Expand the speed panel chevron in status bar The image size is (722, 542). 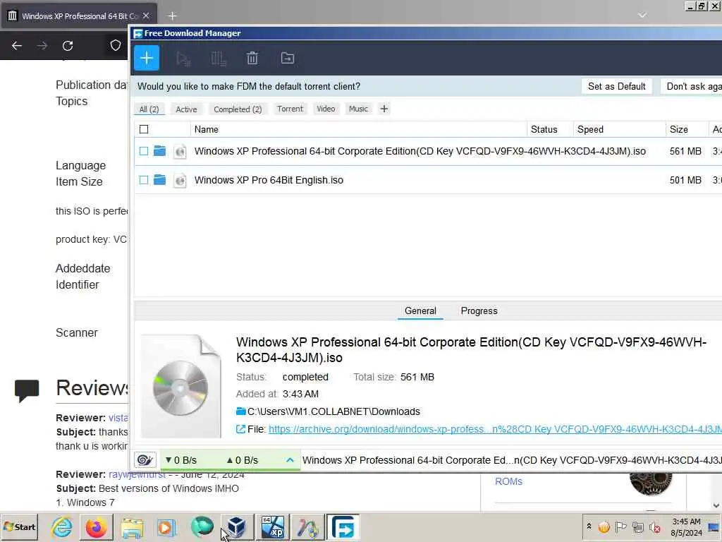pos(290,460)
